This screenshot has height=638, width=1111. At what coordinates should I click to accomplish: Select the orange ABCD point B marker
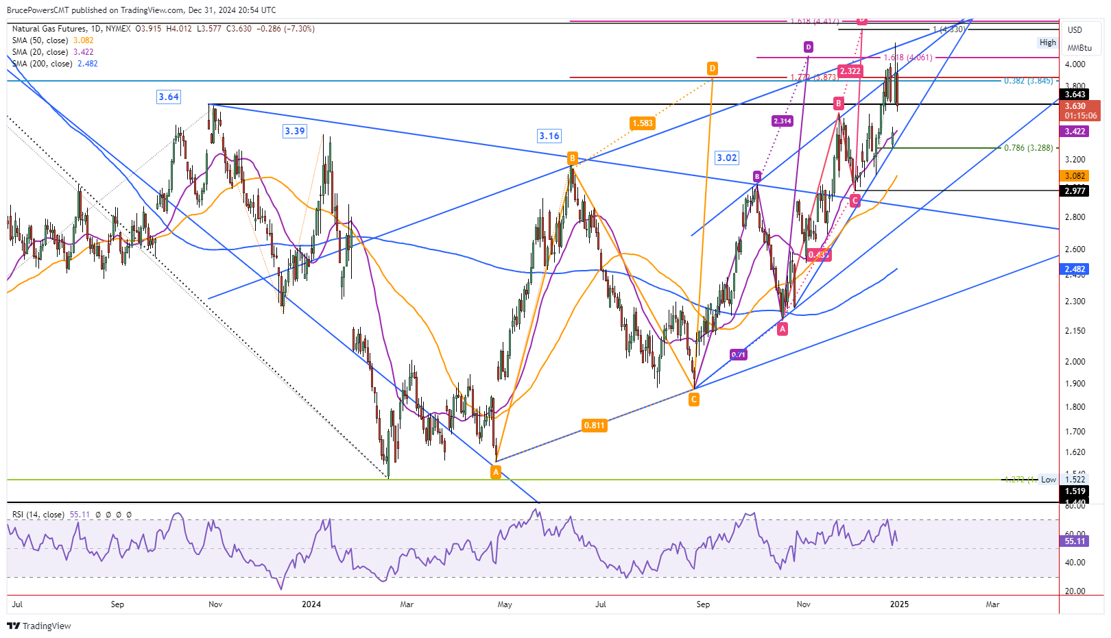[x=572, y=158]
